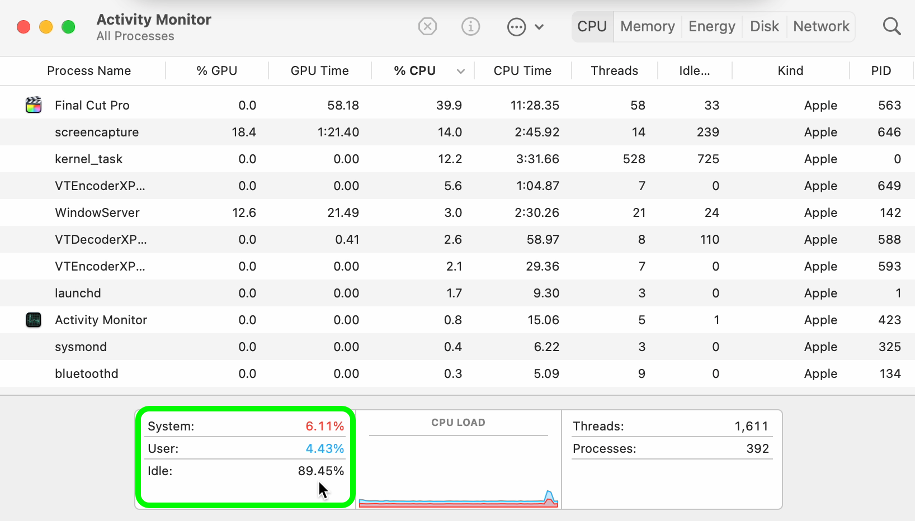915x521 pixels.
Task: Select the Final Cut Pro process name
Action: tap(92, 105)
